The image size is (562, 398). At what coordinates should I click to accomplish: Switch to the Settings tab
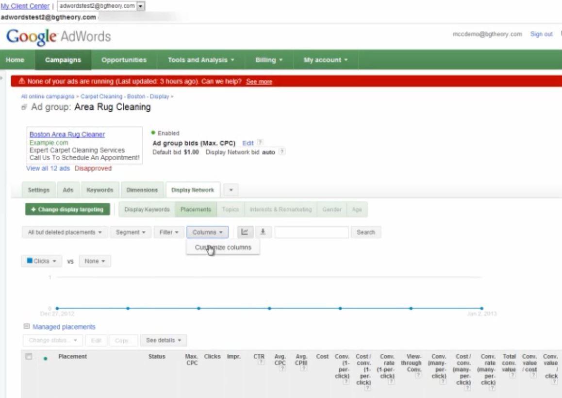point(39,190)
